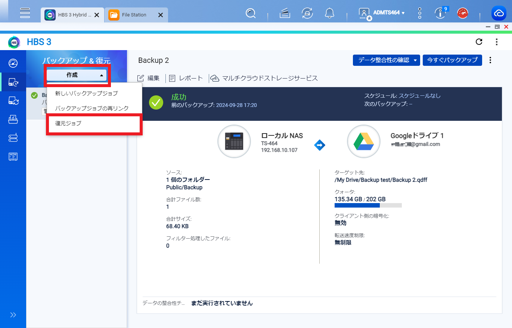Open the Jobs checklist sidebar icon
This screenshot has height=328, width=512.
13,119
